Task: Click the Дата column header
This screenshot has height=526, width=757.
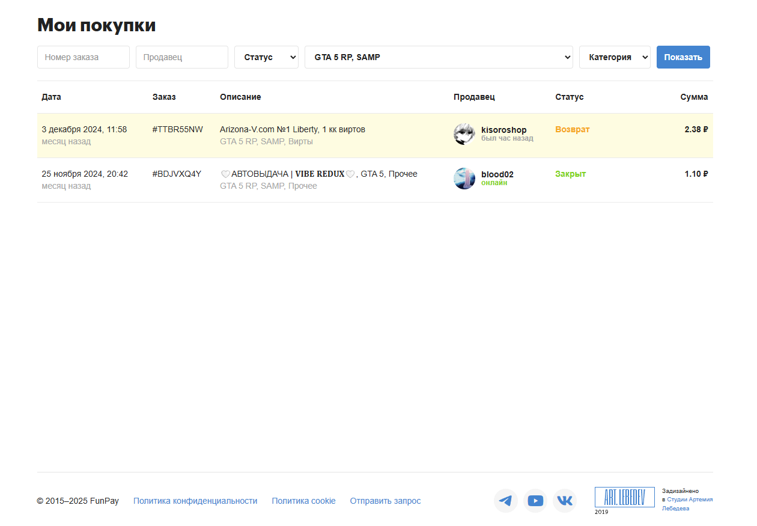Action: [51, 97]
